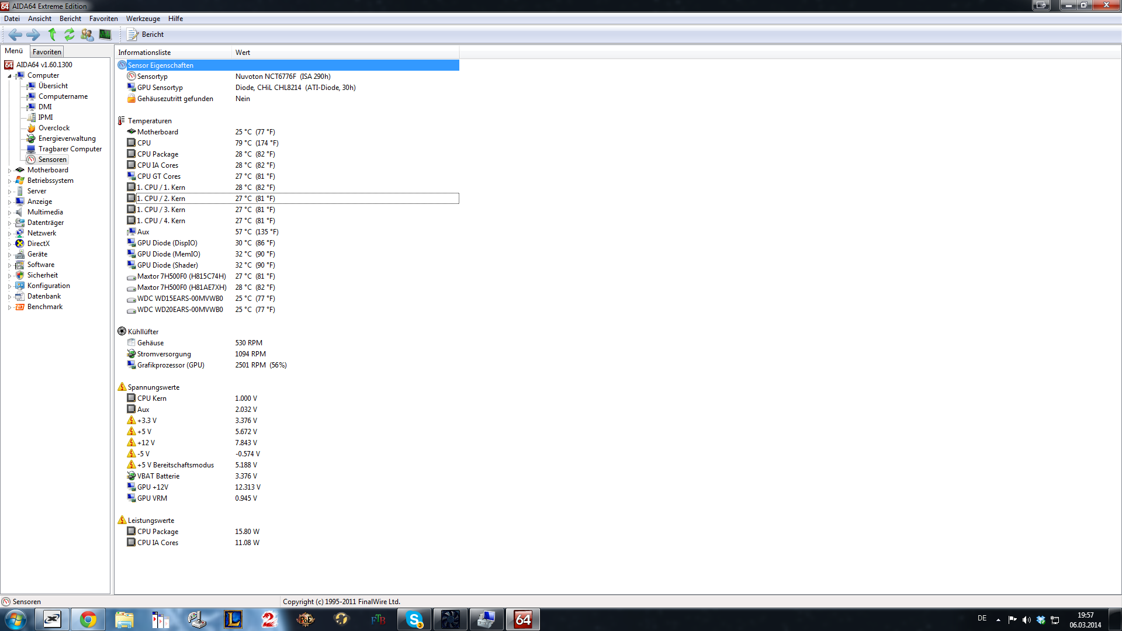
Task: Select the Sensor Eigenschaften header row
Action: pos(160,65)
